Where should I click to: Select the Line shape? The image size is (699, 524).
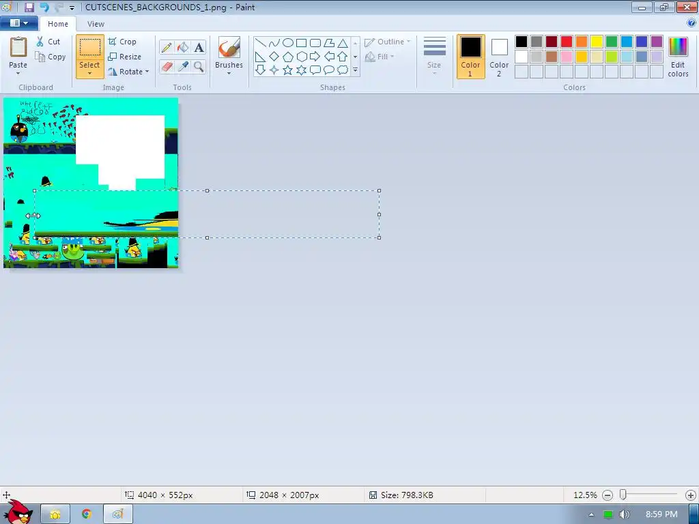pos(260,43)
